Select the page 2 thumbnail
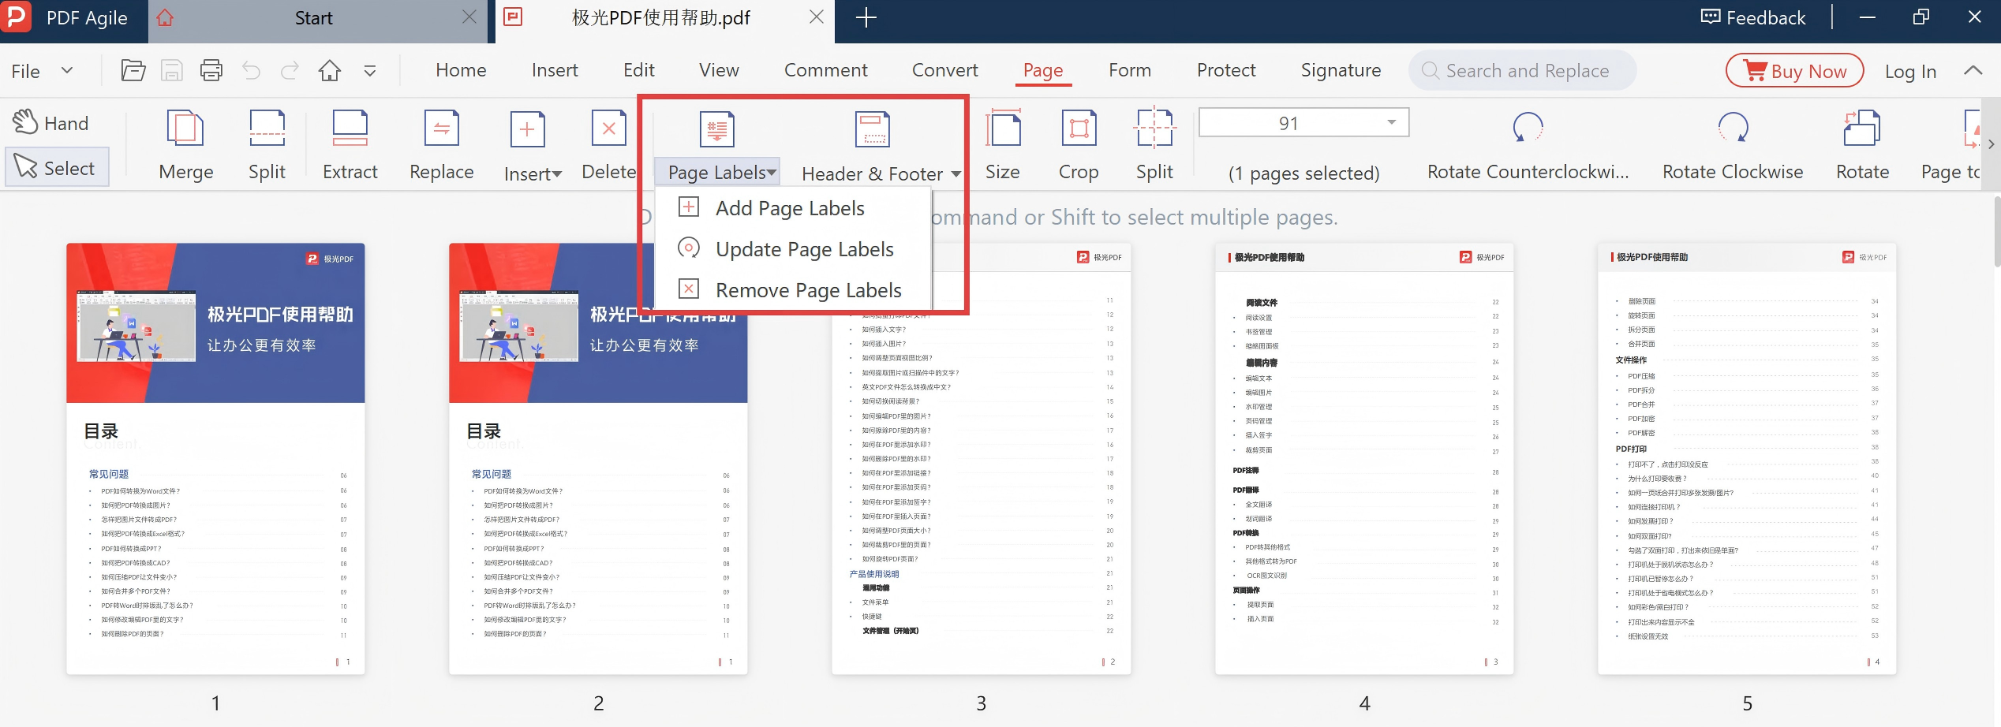The width and height of the screenshot is (2001, 727). point(598,458)
